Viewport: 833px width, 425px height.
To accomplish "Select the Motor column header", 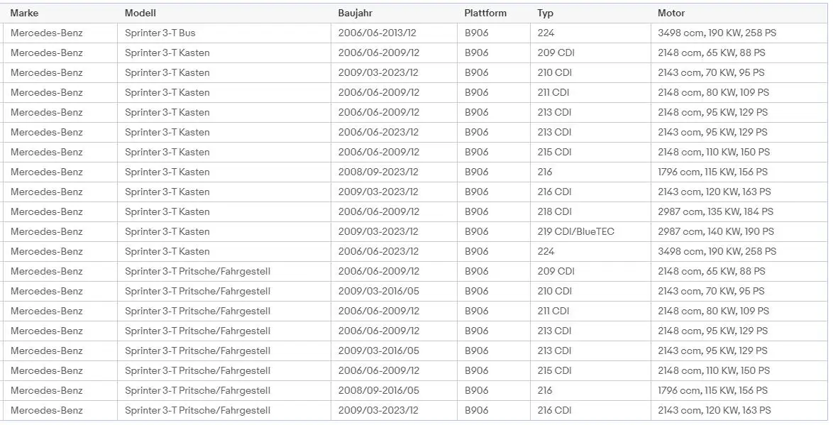I will [671, 13].
